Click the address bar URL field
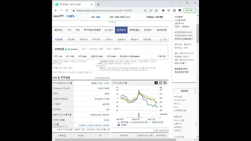251x141 pixels. coord(104,10)
